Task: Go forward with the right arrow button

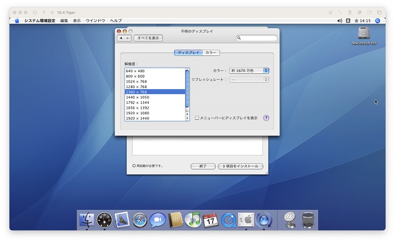Action: (x=128, y=38)
